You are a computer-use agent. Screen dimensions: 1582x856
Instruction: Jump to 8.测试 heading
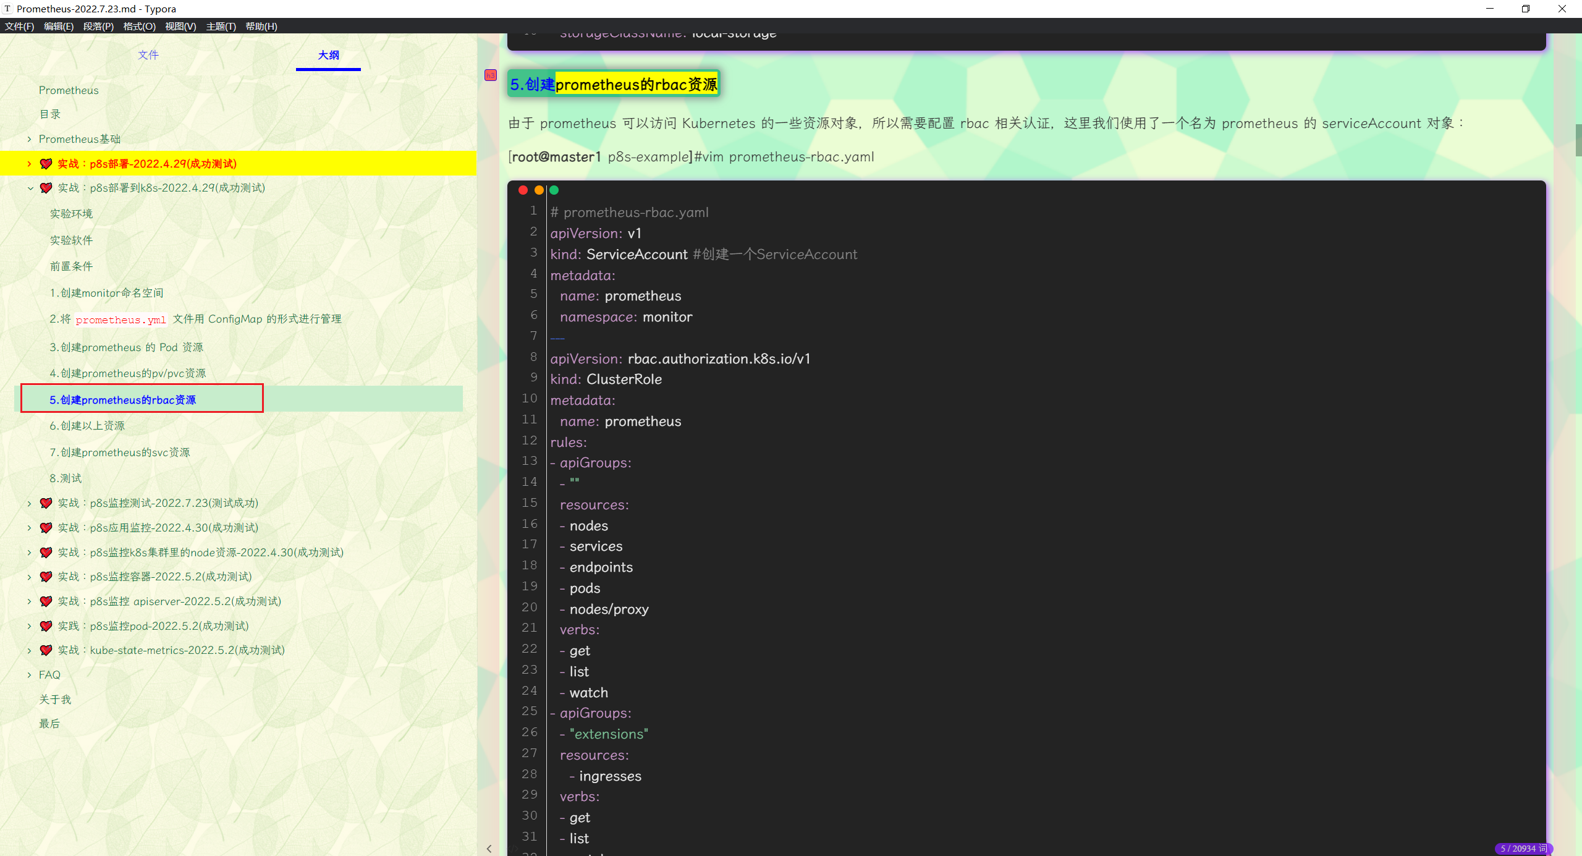[x=66, y=478]
